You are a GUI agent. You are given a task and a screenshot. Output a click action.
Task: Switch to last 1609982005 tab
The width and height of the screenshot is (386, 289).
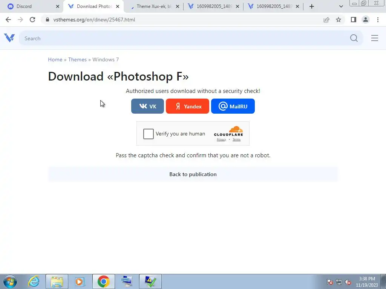click(273, 6)
